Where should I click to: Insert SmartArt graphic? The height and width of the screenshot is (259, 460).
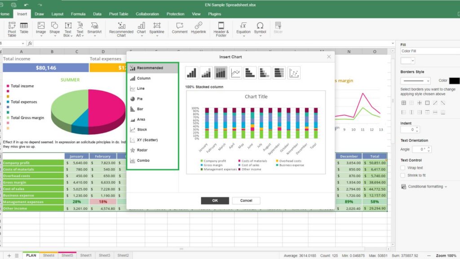[94, 29]
